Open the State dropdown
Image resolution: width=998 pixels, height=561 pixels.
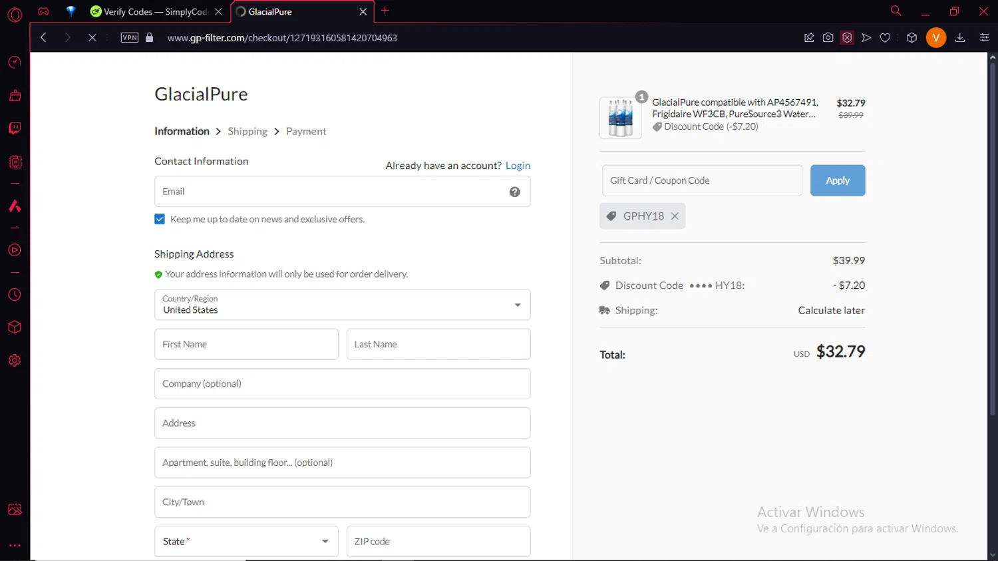[246, 541]
